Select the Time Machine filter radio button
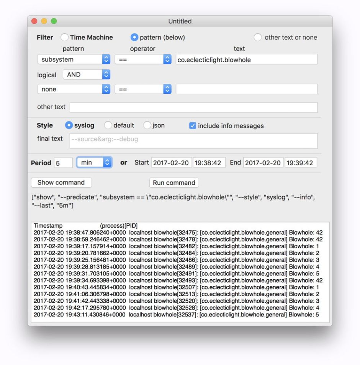The height and width of the screenshot is (365, 360). click(65, 37)
